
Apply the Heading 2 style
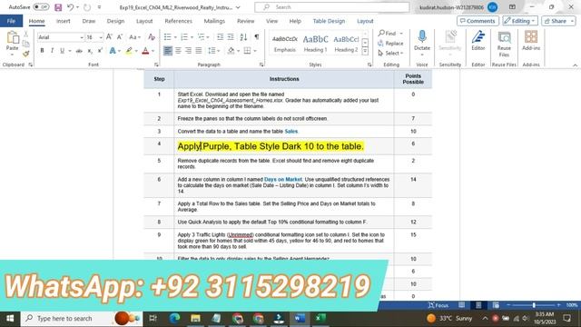(346, 43)
